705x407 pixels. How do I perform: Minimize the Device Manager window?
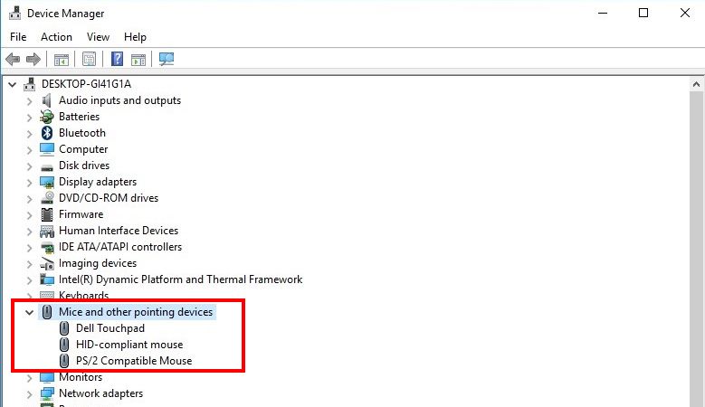[x=603, y=13]
